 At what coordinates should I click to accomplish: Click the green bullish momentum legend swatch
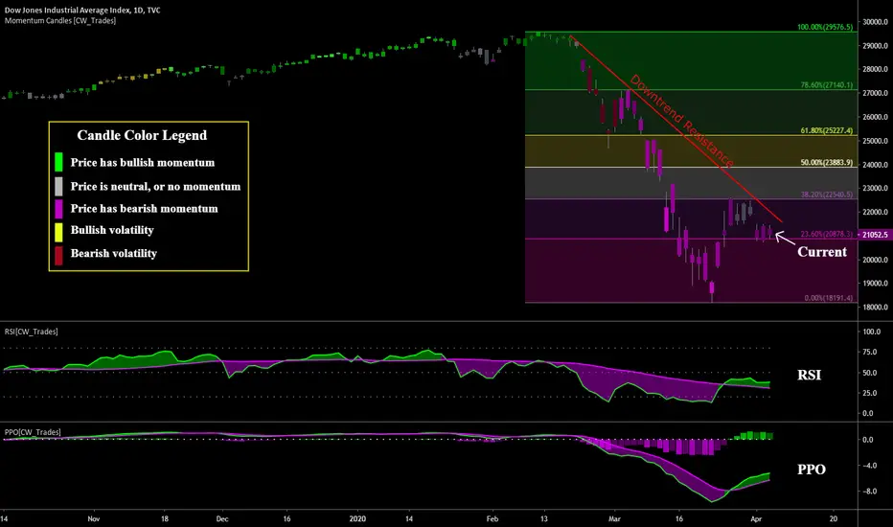[58, 162]
